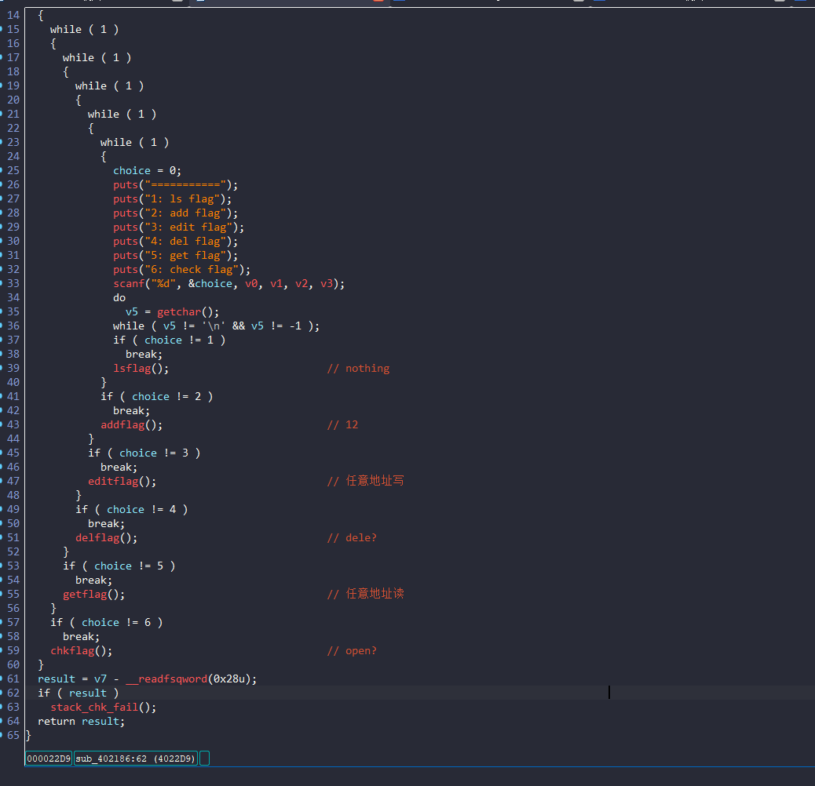Click the getflag() function call
The height and width of the screenshot is (786, 815).
94,594
